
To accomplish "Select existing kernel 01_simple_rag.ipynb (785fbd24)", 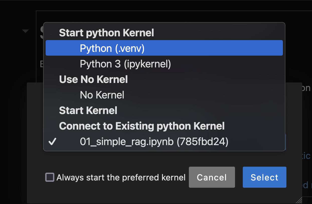I will click(x=164, y=142).
